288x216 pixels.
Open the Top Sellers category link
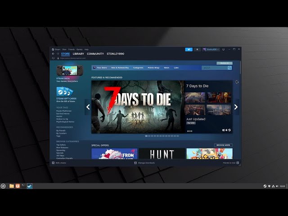(x=61, y=145)
